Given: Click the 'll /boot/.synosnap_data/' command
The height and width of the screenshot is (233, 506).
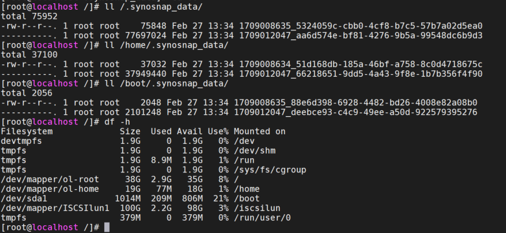Looking at the screenshot, I should click(167, 84).
